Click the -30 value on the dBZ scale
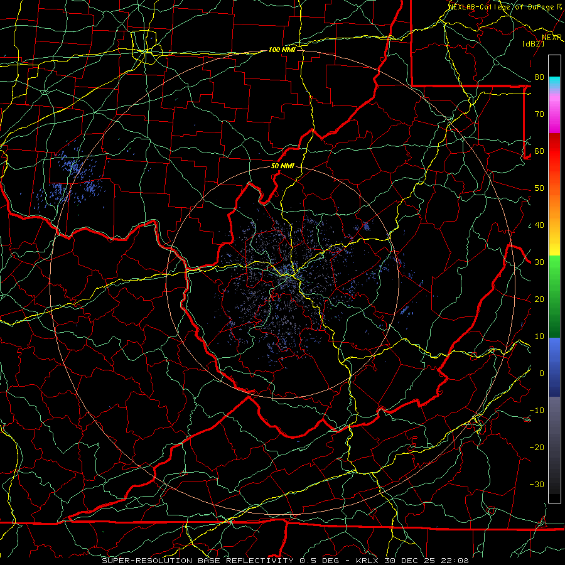The height and width of the screenshot is (565, 565). (537, 484)
